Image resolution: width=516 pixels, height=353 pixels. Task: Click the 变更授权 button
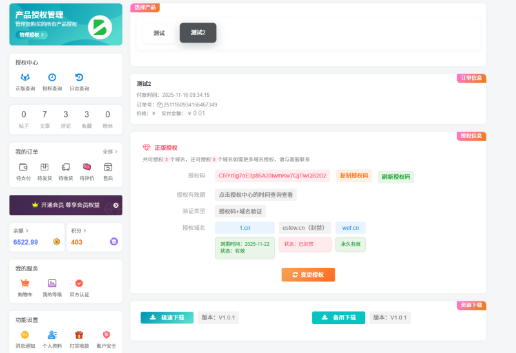pyautogui.click(x=308, y=275)
